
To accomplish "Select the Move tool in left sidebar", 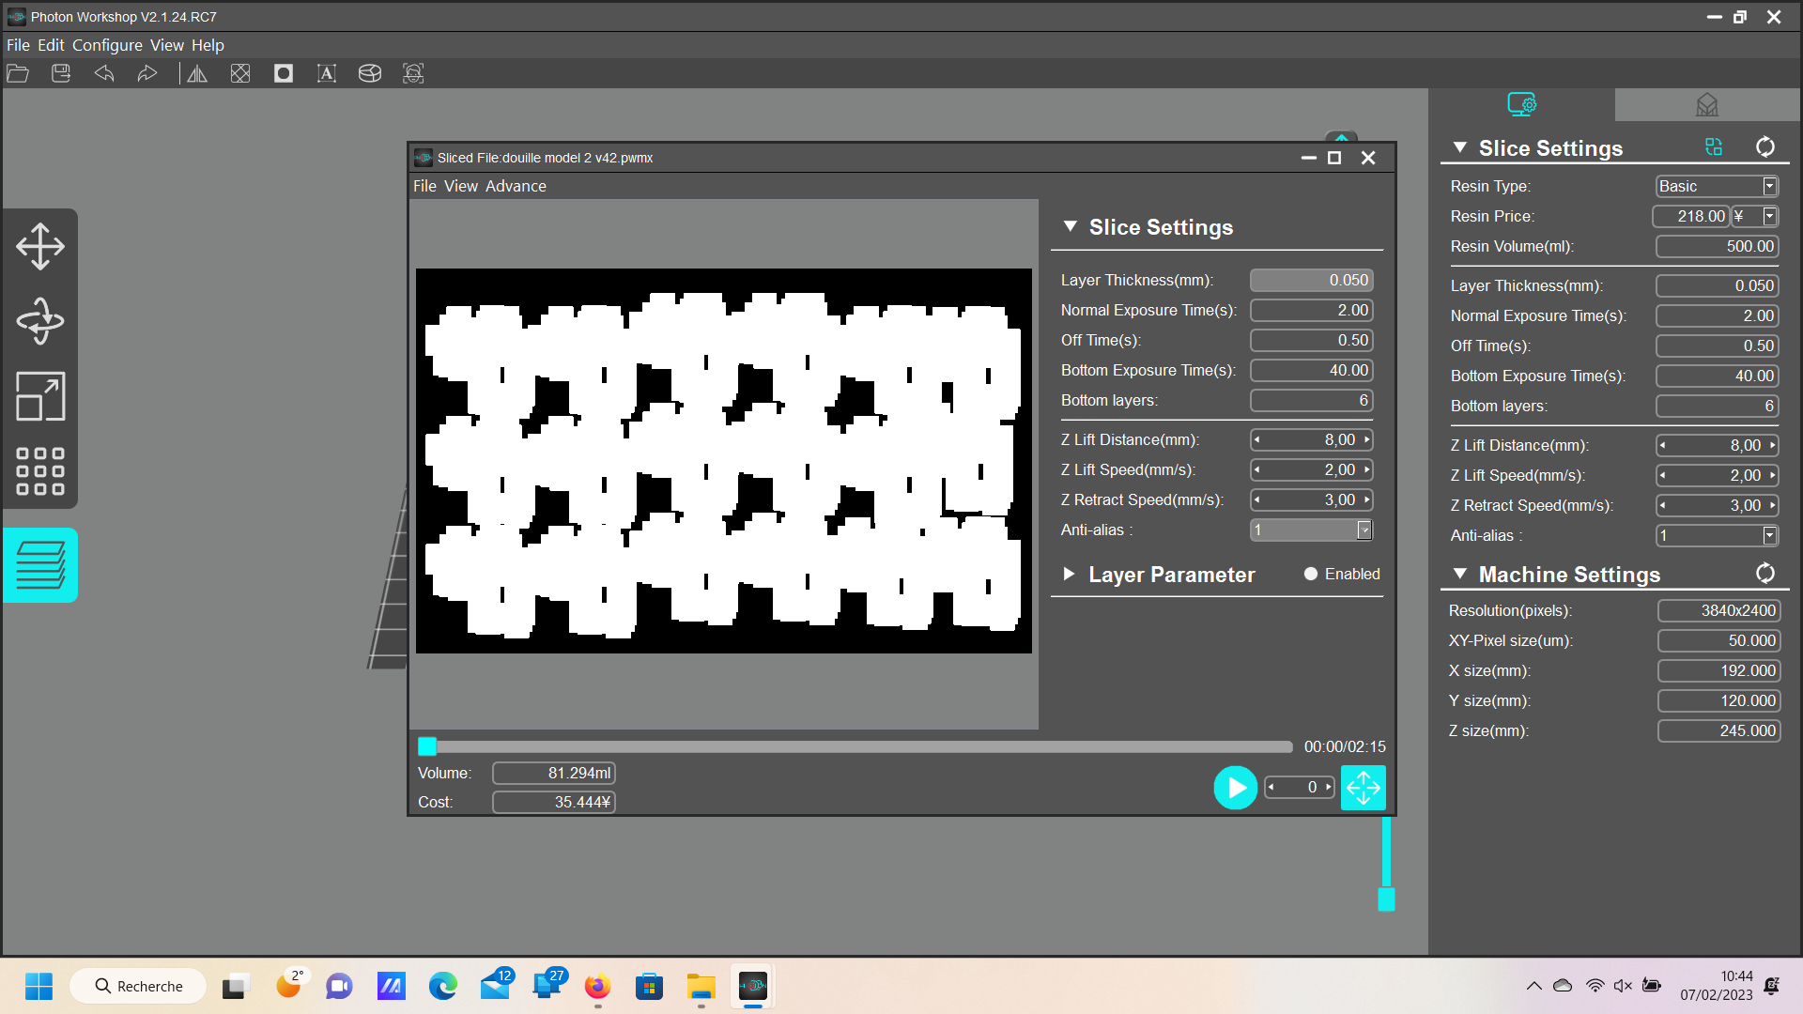I will click(x=40, y=246).
